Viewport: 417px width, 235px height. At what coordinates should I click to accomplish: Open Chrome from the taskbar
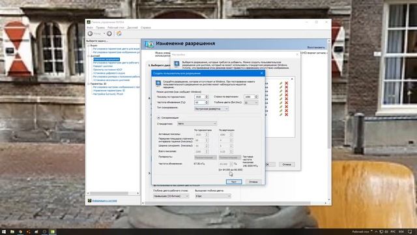[20, 232]
